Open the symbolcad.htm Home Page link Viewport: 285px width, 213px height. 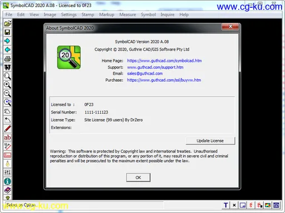coord(164,61)
